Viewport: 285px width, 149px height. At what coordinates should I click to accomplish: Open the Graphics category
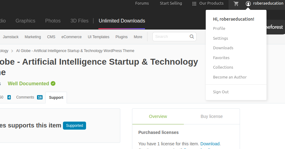click(x=25, y=21)
